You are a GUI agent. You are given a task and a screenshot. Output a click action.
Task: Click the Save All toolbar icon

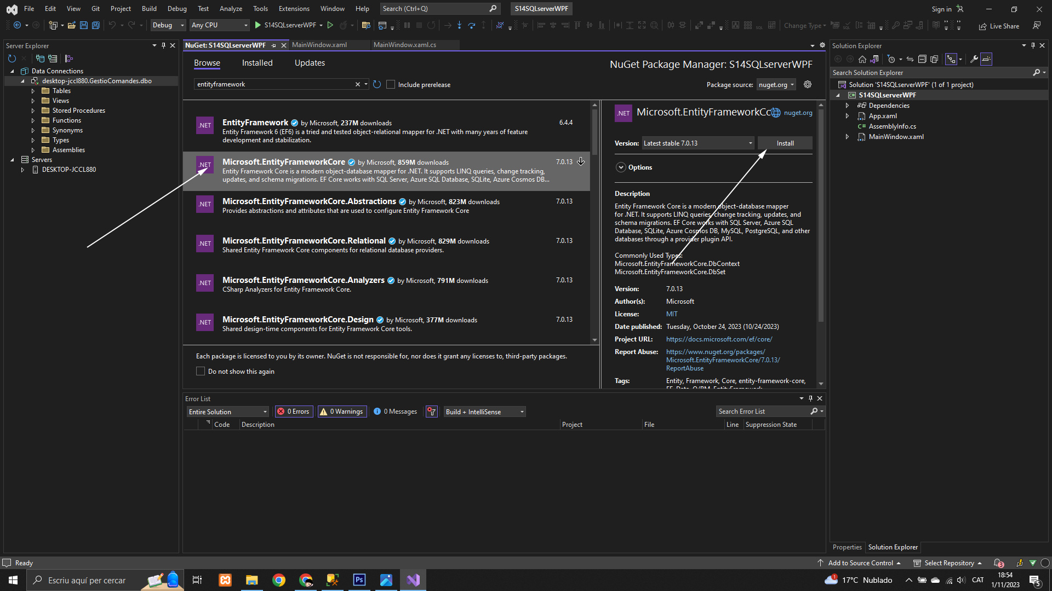(x=95, y=25)
